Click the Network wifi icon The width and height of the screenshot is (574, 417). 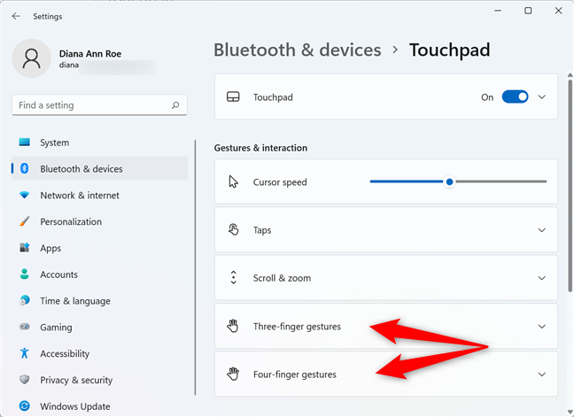click(25, 195)
